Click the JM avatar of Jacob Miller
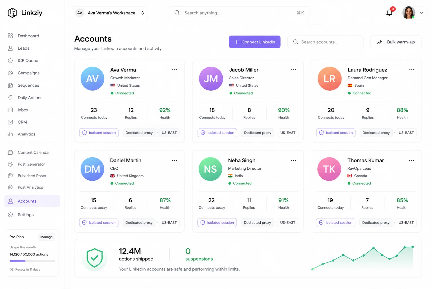 211,79
